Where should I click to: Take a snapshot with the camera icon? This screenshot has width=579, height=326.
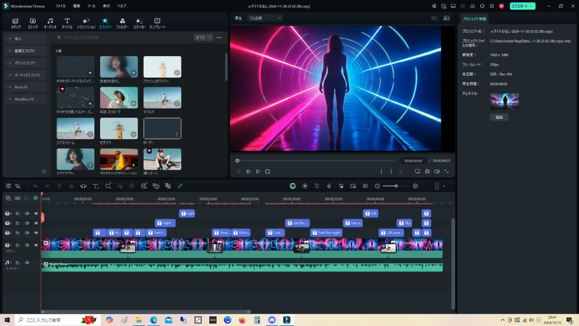point(427,171)
